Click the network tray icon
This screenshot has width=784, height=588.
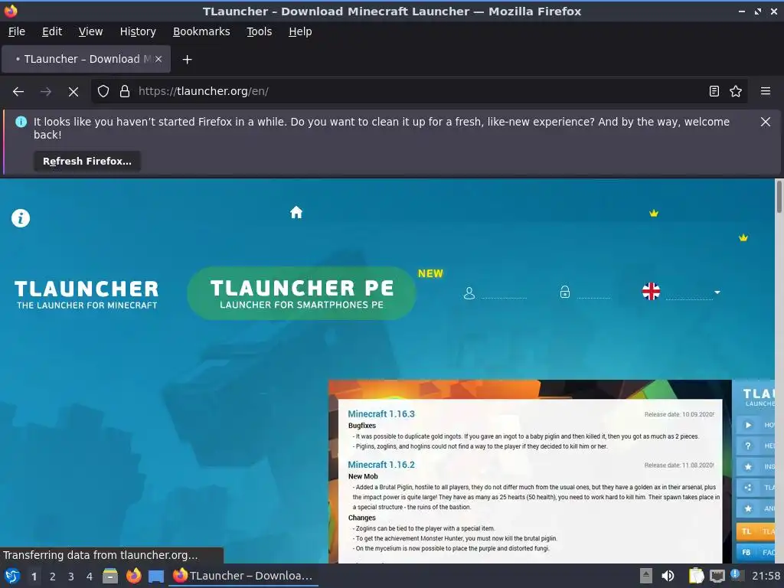click(717, 576)
